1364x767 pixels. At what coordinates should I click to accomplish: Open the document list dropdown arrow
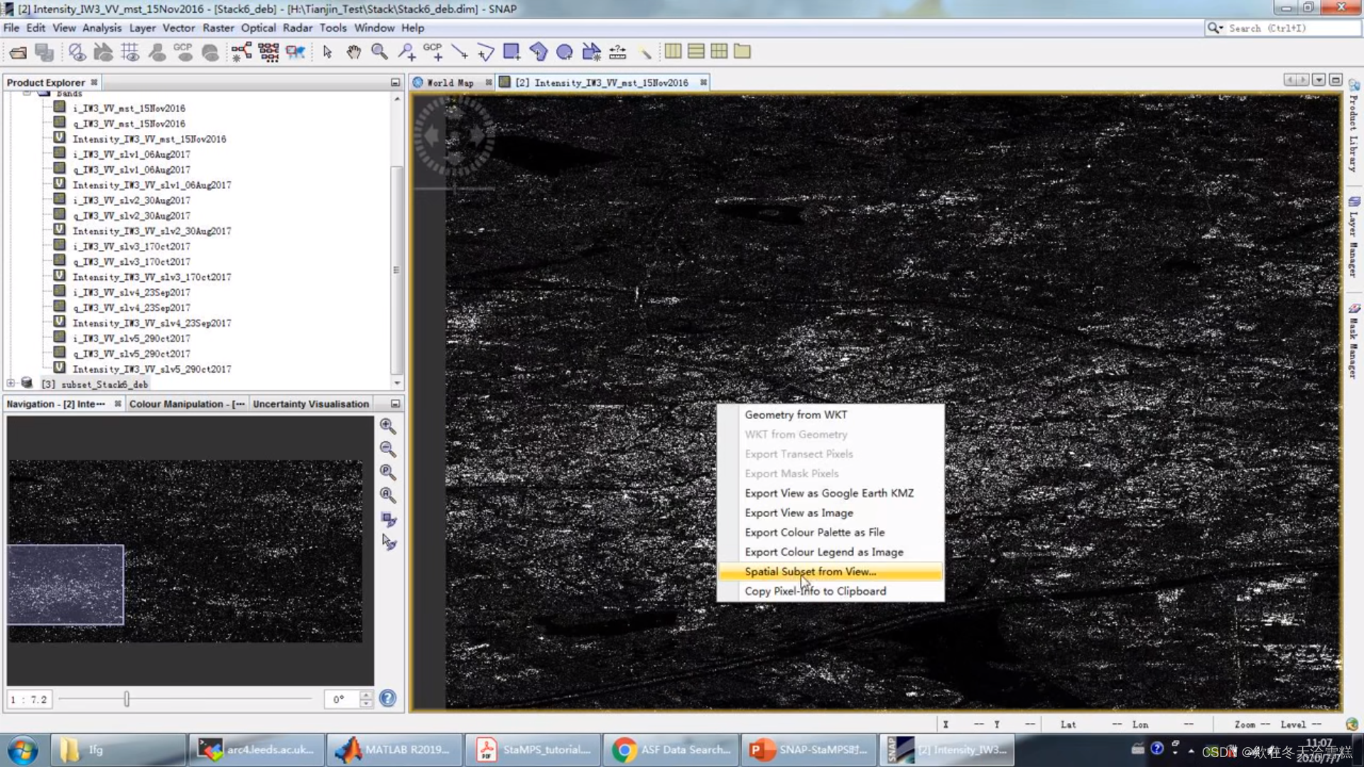coord(1319,80)
